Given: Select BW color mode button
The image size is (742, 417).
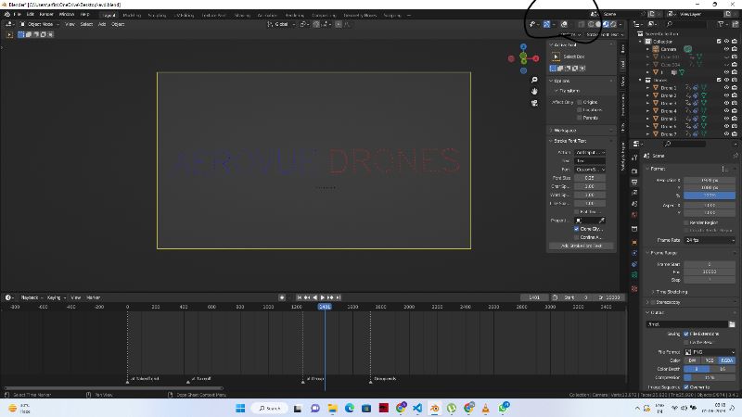Looking at the screenshot, I should point(692,360).
